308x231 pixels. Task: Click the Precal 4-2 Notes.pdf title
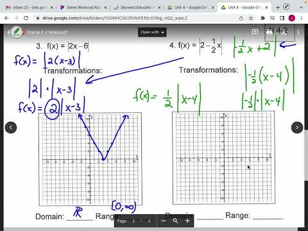point(47,33)
